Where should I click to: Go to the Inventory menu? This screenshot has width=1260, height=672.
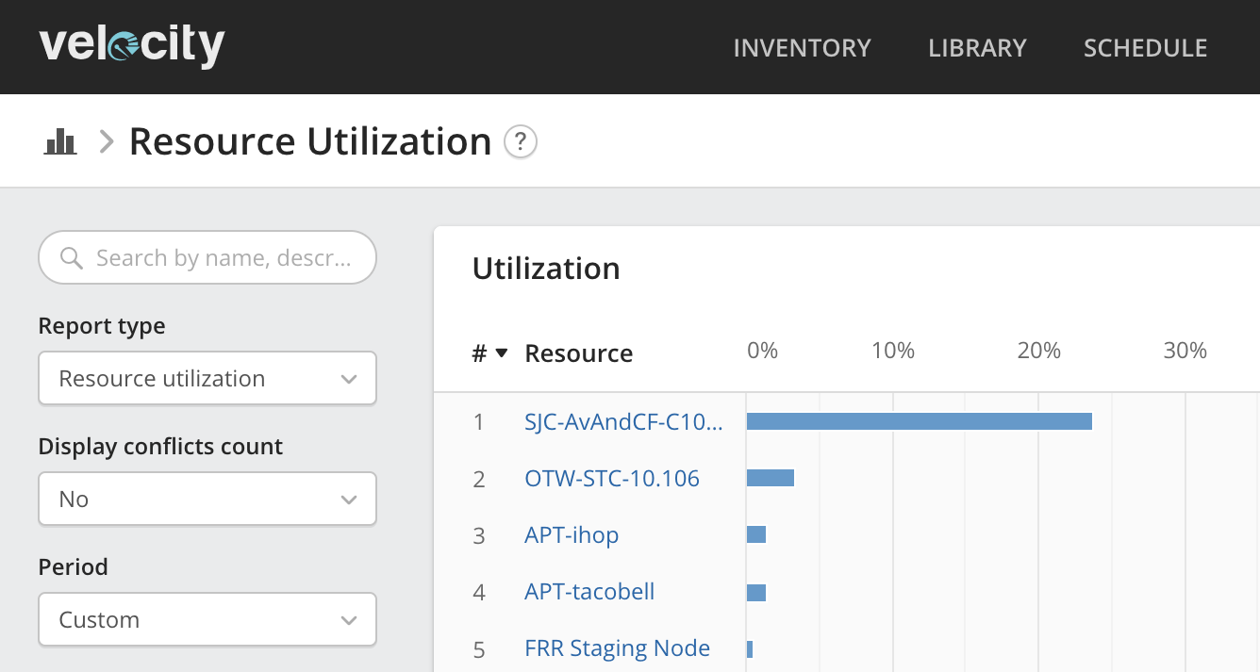point(802,48)
